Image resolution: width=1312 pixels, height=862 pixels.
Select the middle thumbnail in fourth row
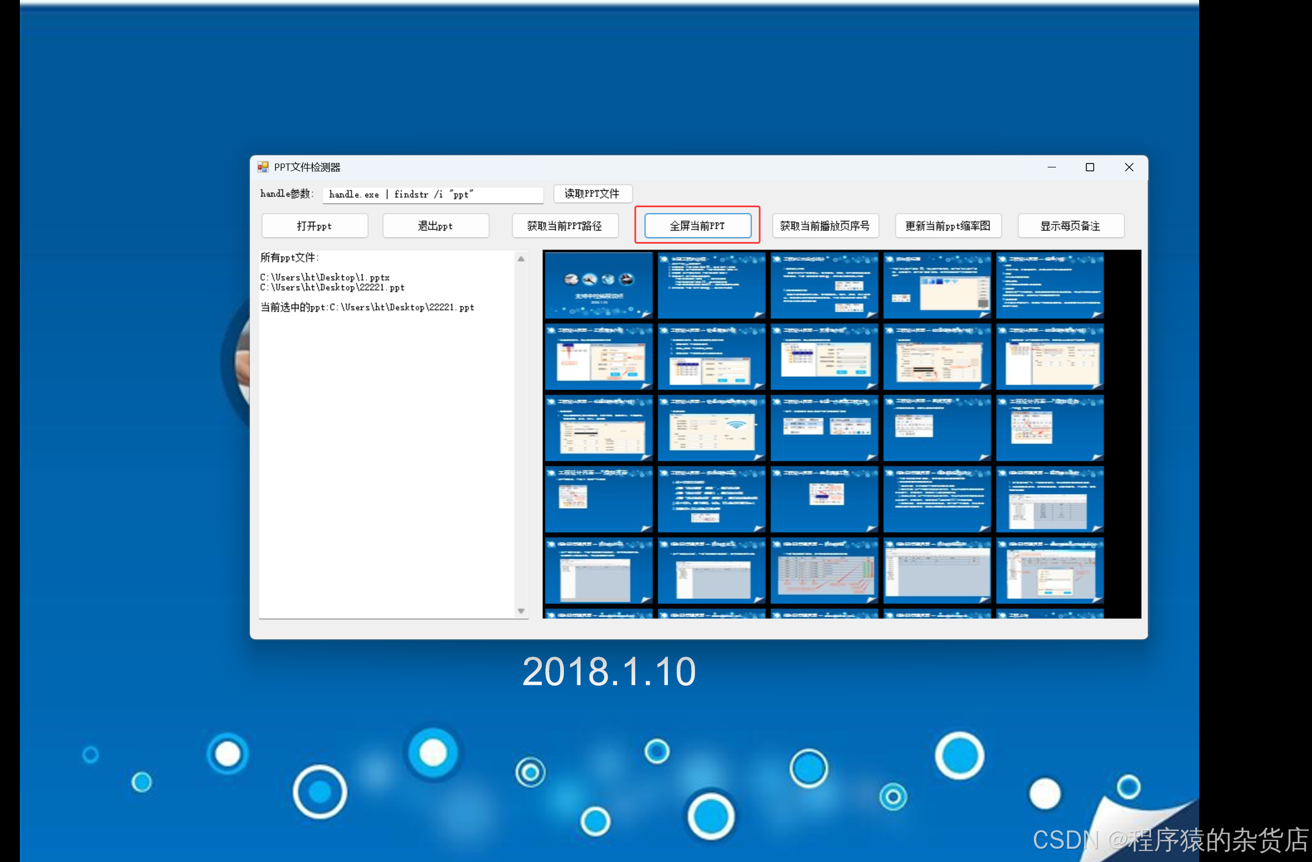(x=824, y=499)
